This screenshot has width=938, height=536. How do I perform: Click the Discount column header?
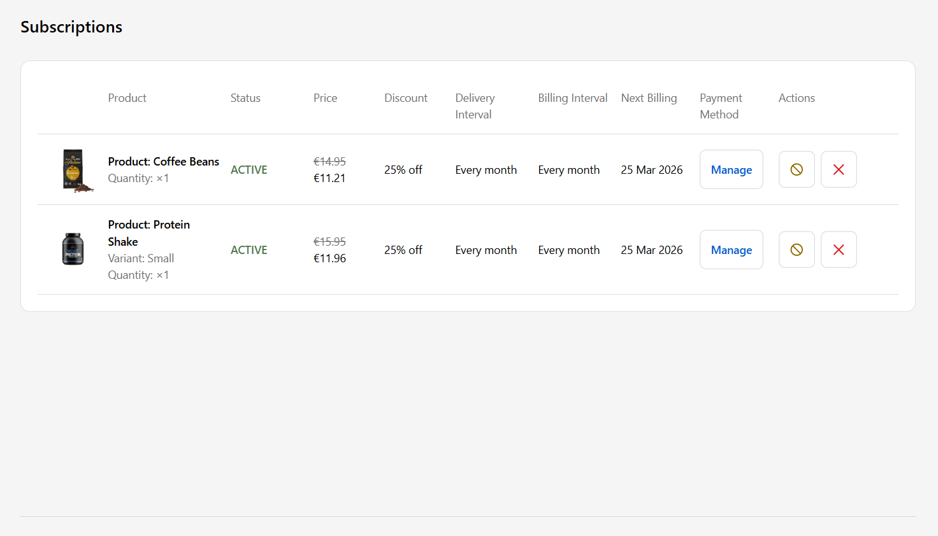(405, 98)
